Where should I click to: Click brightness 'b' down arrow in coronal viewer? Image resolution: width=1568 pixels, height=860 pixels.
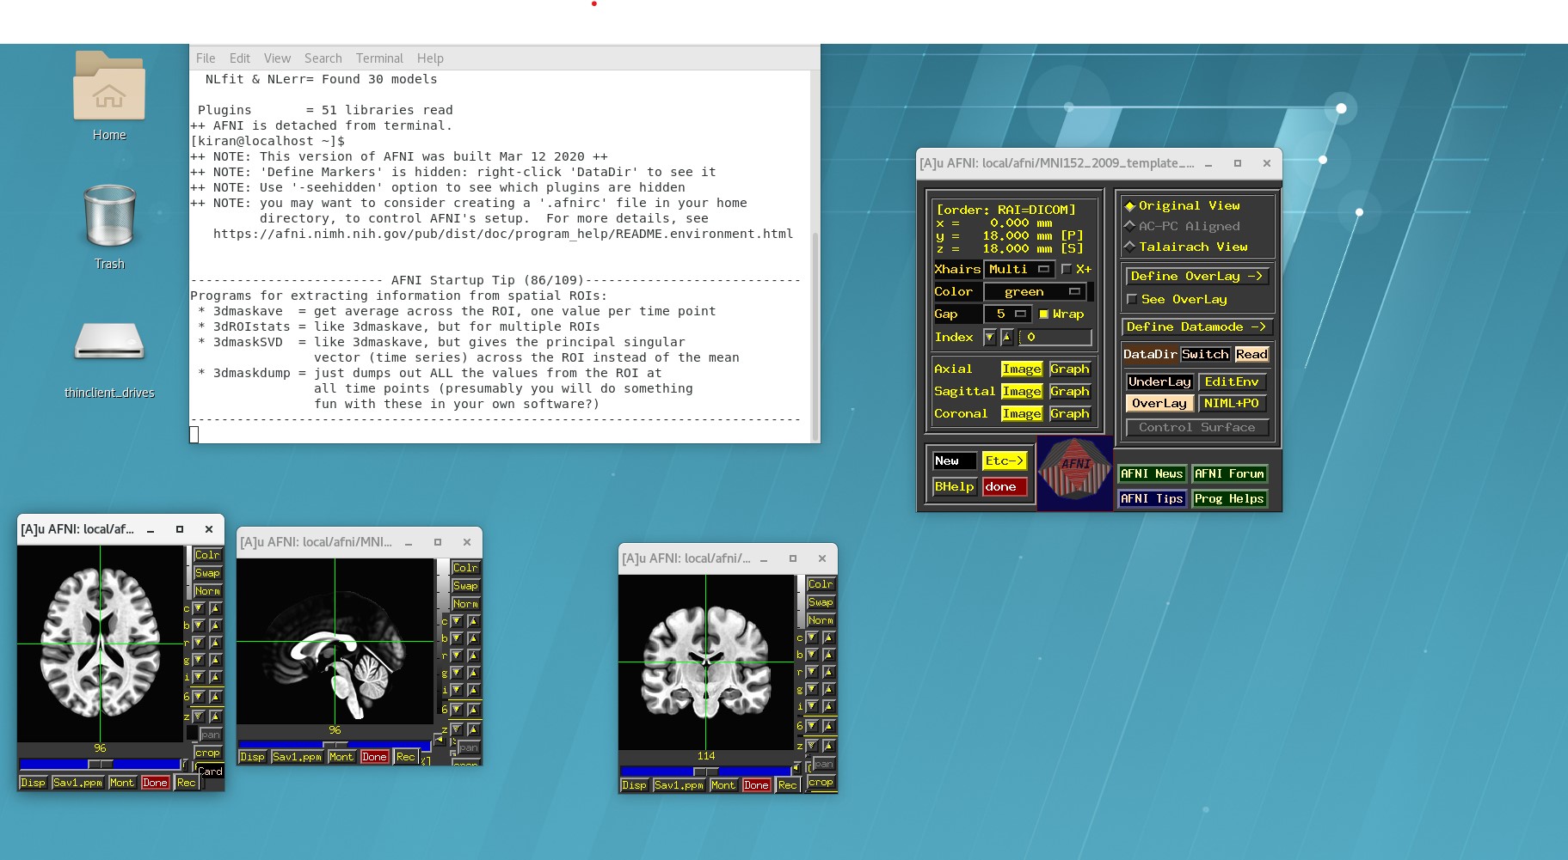812,655
